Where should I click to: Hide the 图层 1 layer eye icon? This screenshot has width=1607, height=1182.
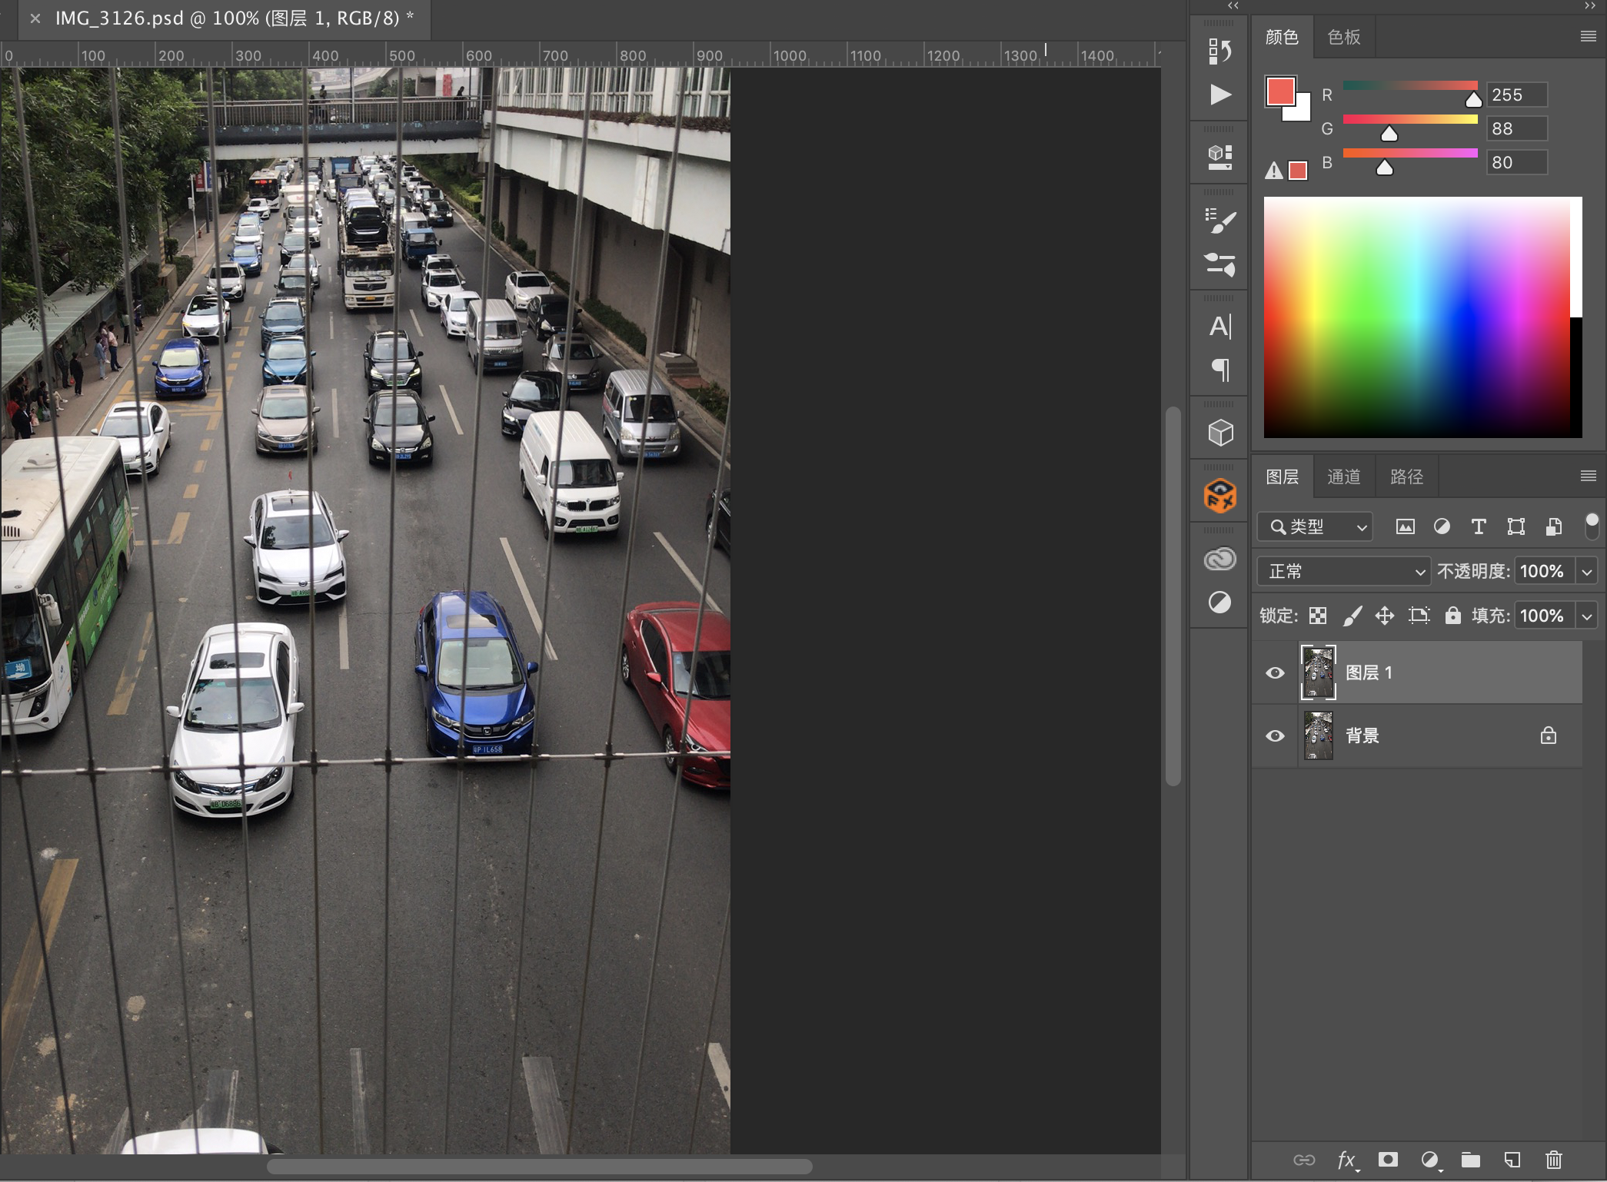(x=1275, y=673)
